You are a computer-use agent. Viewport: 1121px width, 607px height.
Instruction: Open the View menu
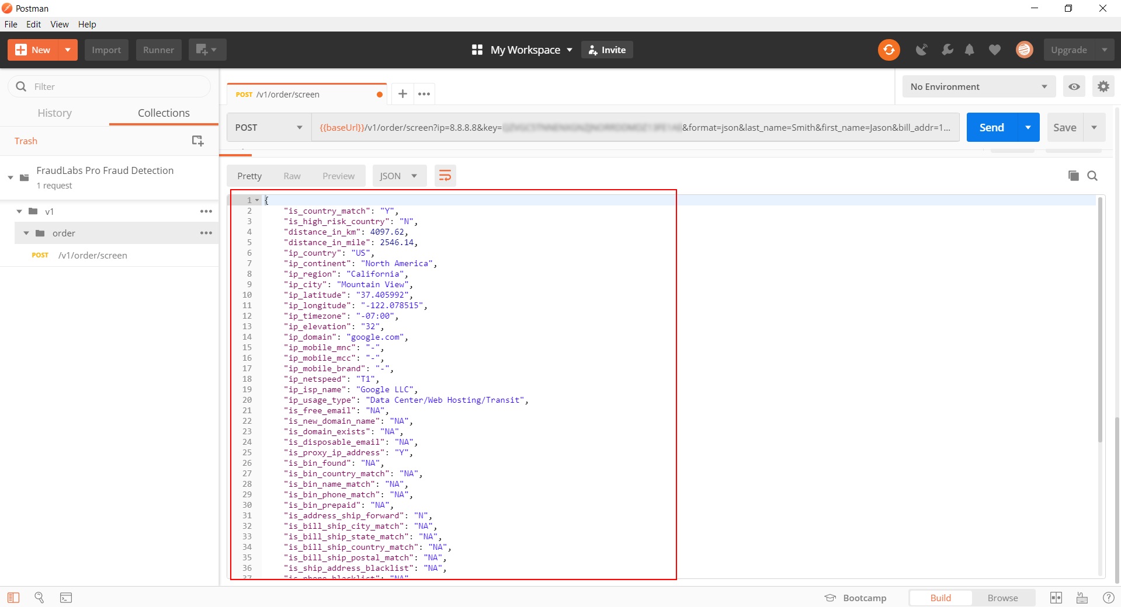[60, 24]
